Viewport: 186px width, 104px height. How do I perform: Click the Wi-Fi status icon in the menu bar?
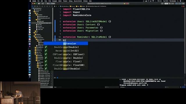[x=153, y=1]
